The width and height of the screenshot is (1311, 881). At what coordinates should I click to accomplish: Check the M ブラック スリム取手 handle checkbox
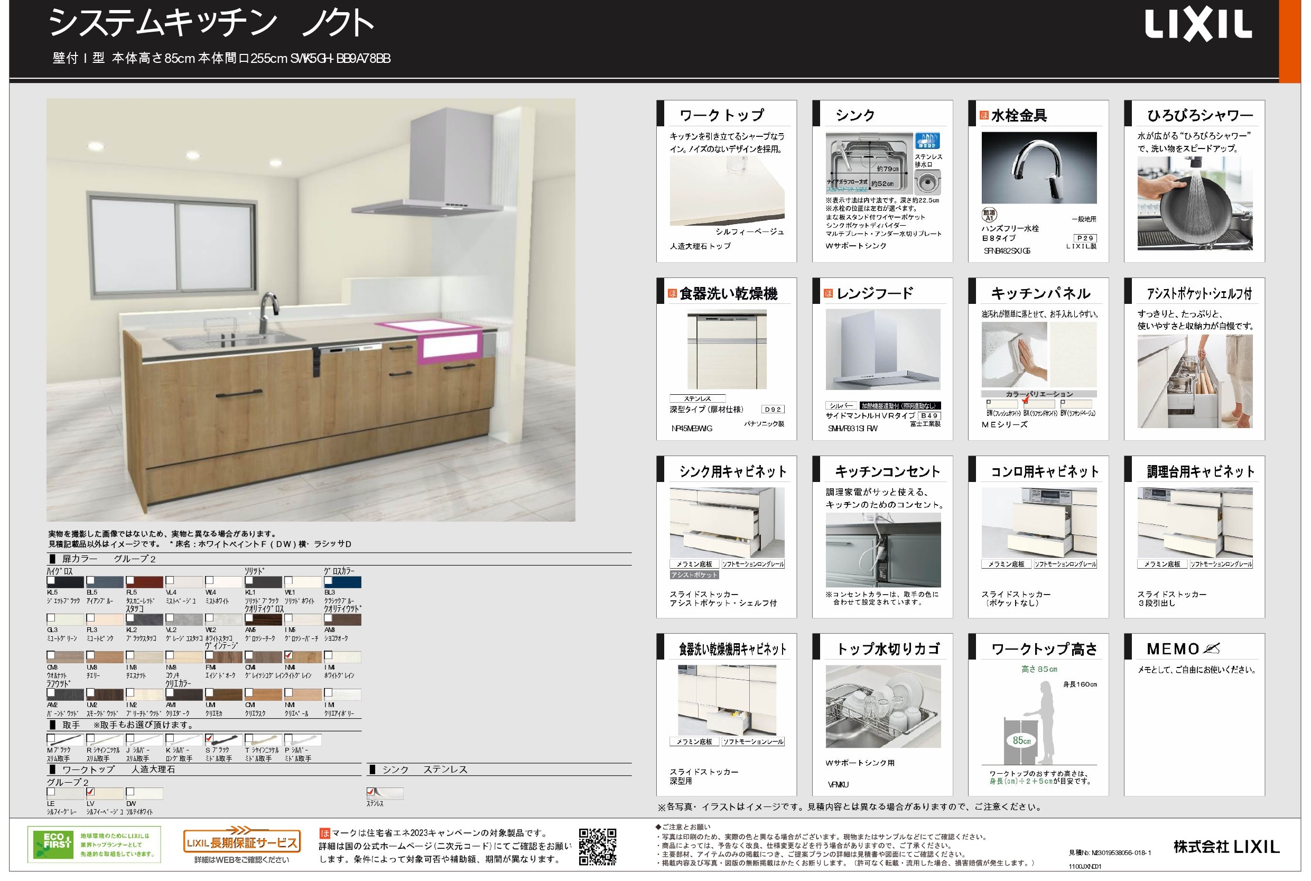51,738
